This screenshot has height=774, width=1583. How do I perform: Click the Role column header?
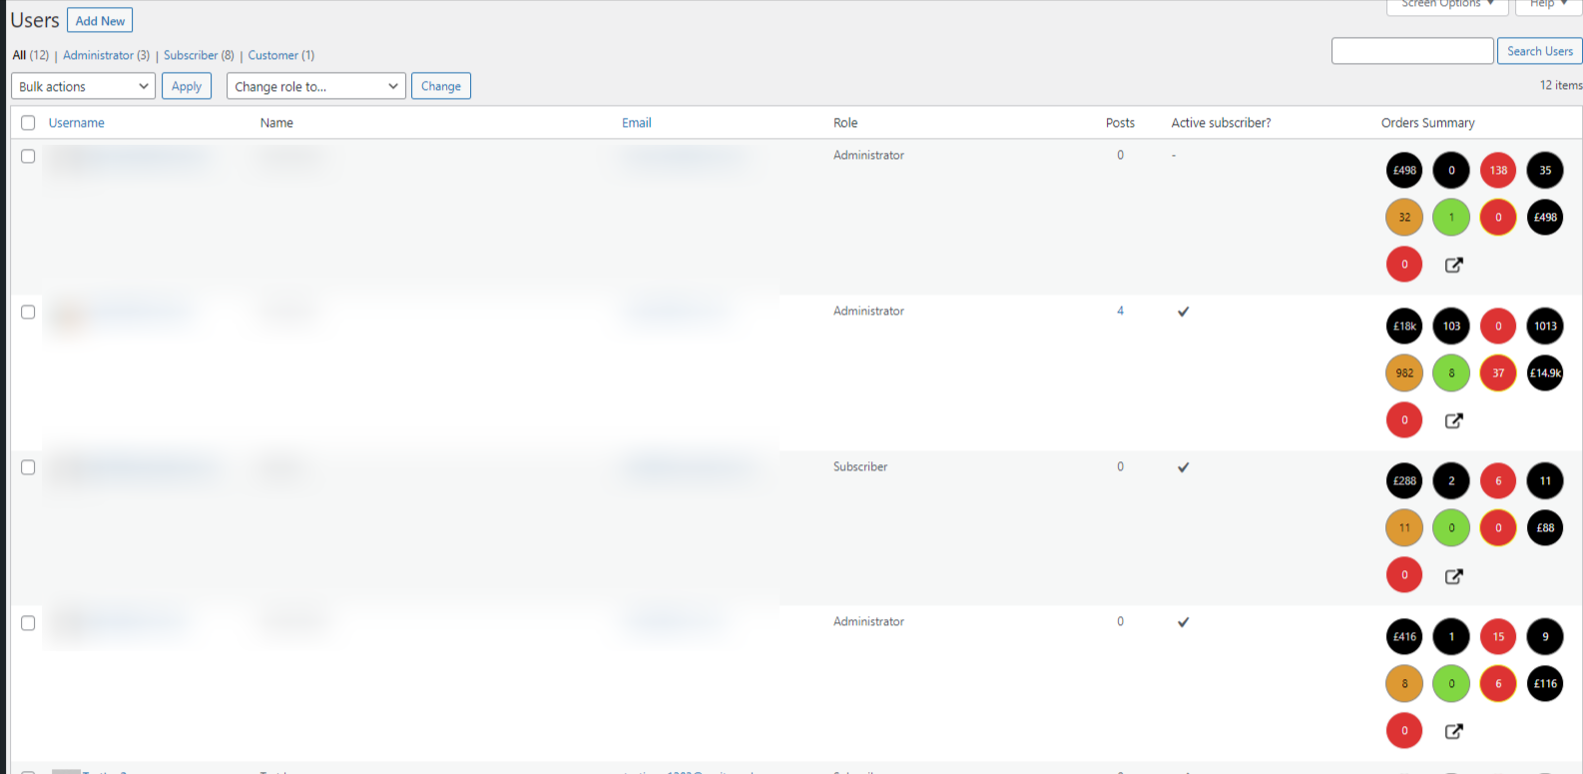pyautogui.click(x=845, y=123)
